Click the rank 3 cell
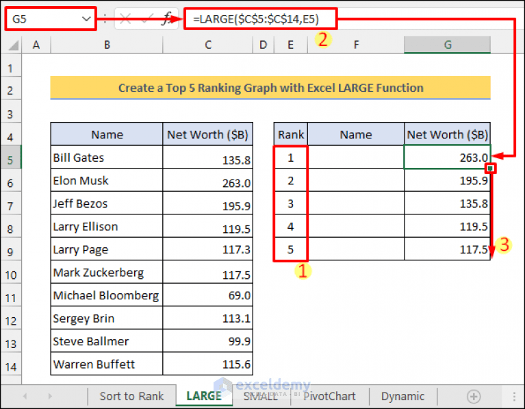 (x=291, y=203)
